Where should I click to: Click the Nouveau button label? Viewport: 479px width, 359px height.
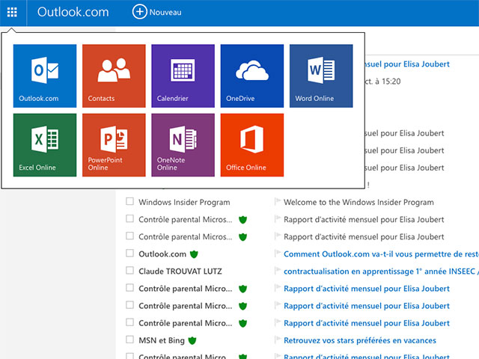coord(165,12)
